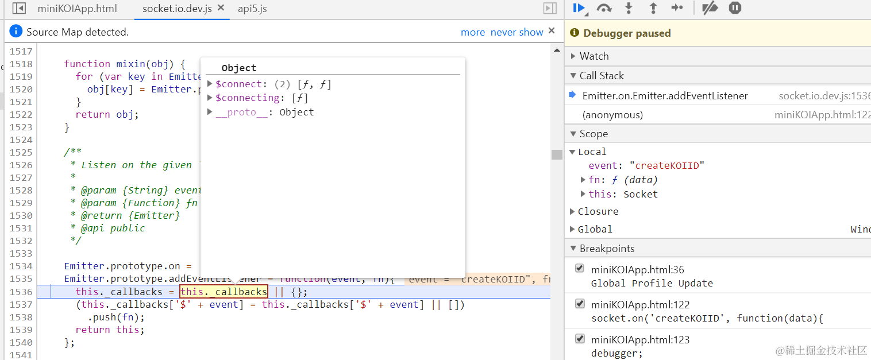Click the highlighted this._callbacks expression
The width and height of the screenshot is (871, 360).
[x=223, y=292]
